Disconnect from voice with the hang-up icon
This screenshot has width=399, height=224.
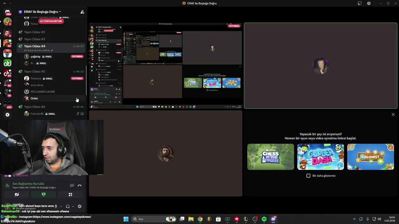[x=79, y=185]
